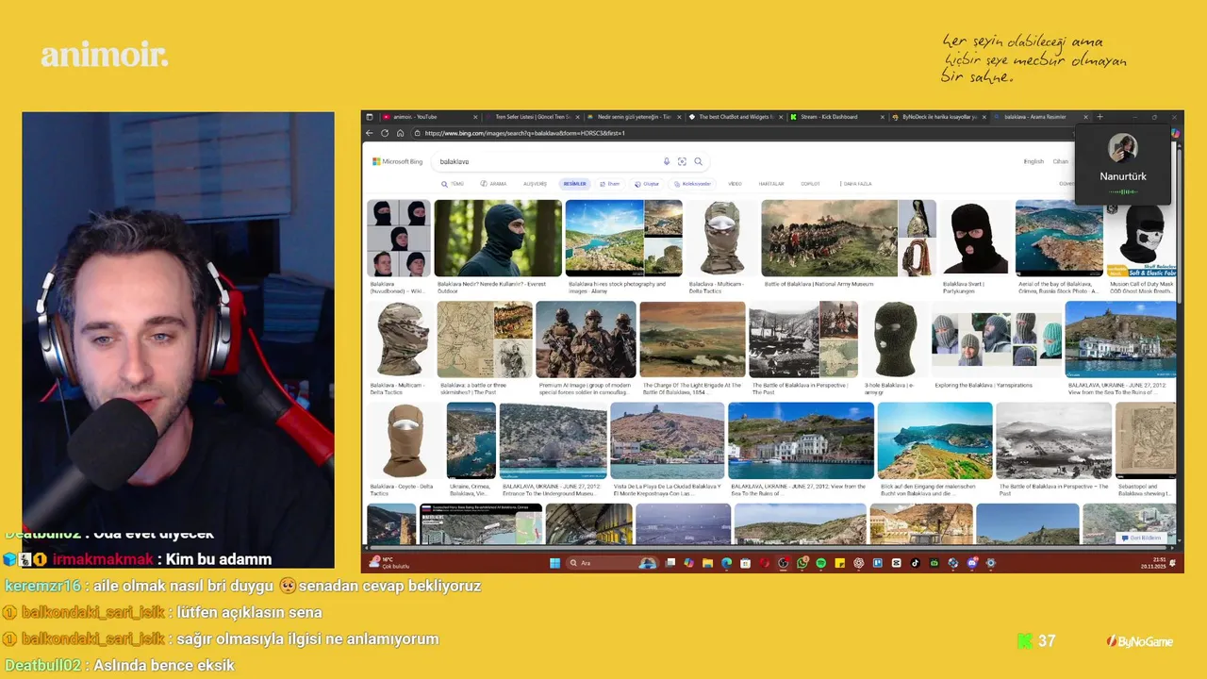Image resolution: width=1207 pixels, height=679 pixels.
Task: Open the Balaklava Nedir Everest Outdoor forest image
Action: coord(497,238)
